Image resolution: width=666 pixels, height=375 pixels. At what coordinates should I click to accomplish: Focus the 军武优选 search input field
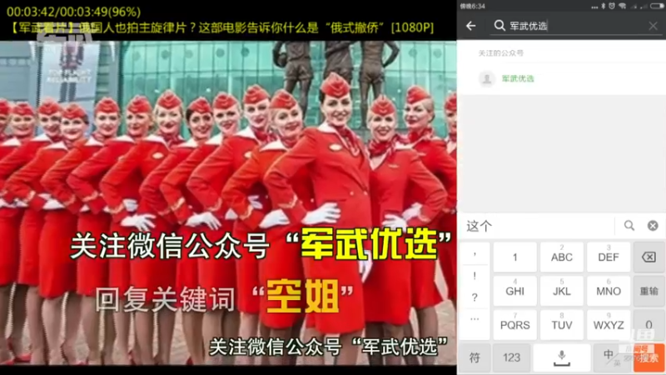click(575, 27)
